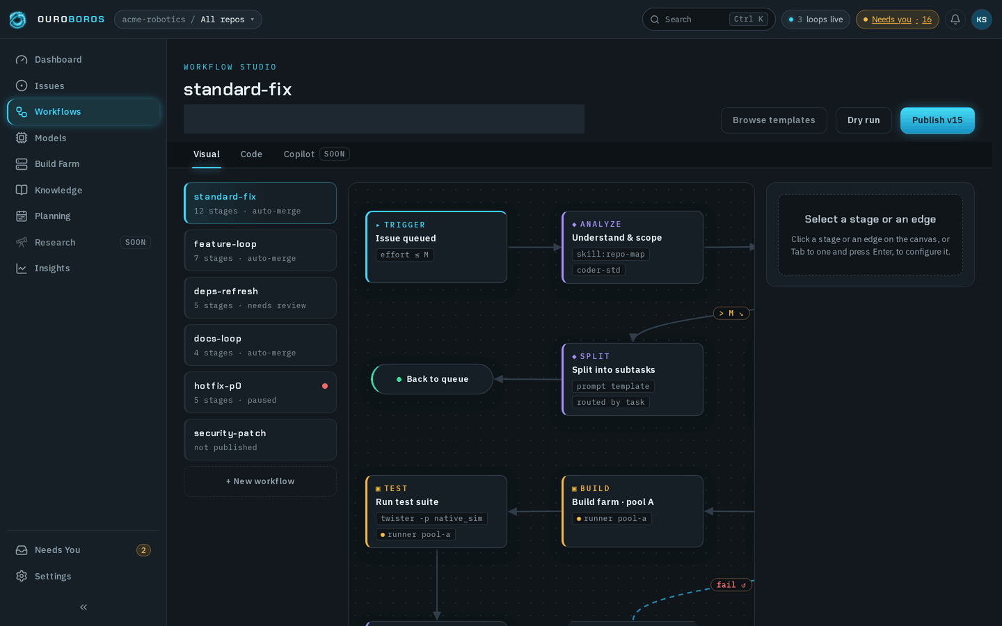Focus the Search field

(x=708, y=19)
